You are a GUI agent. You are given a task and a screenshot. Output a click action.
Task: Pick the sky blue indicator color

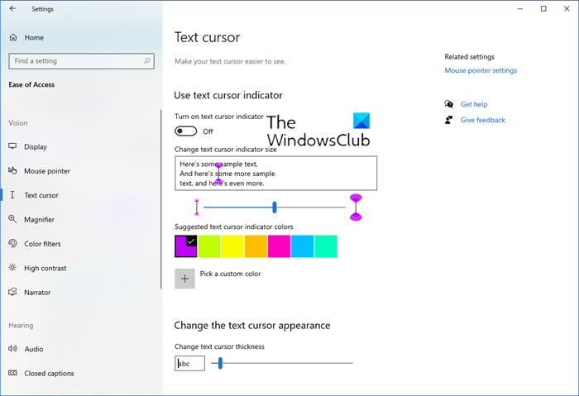[302, 246]
